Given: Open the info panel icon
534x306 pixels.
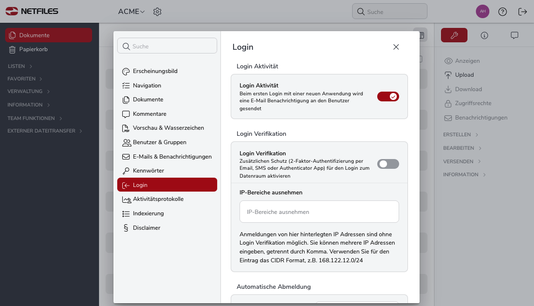Looking at the screenshot, I should [x=484, y=35].
